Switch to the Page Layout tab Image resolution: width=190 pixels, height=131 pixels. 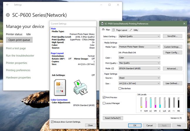tap(120, 30)
